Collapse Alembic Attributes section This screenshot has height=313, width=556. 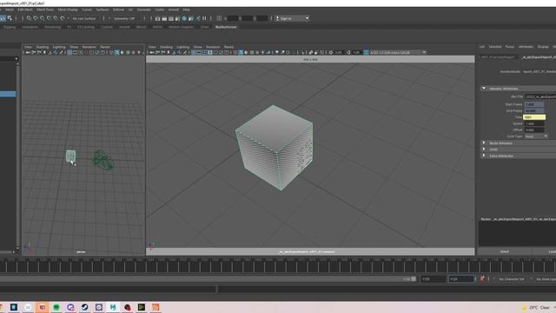(484, 89)
